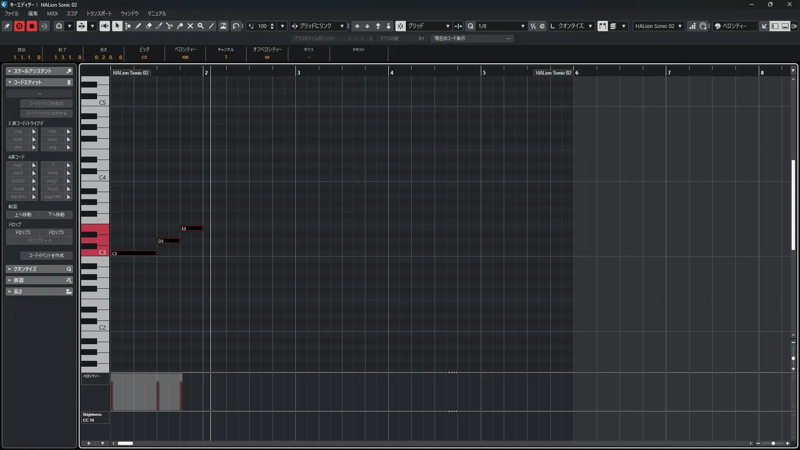Select the Mute X tool

click(190, 26)
